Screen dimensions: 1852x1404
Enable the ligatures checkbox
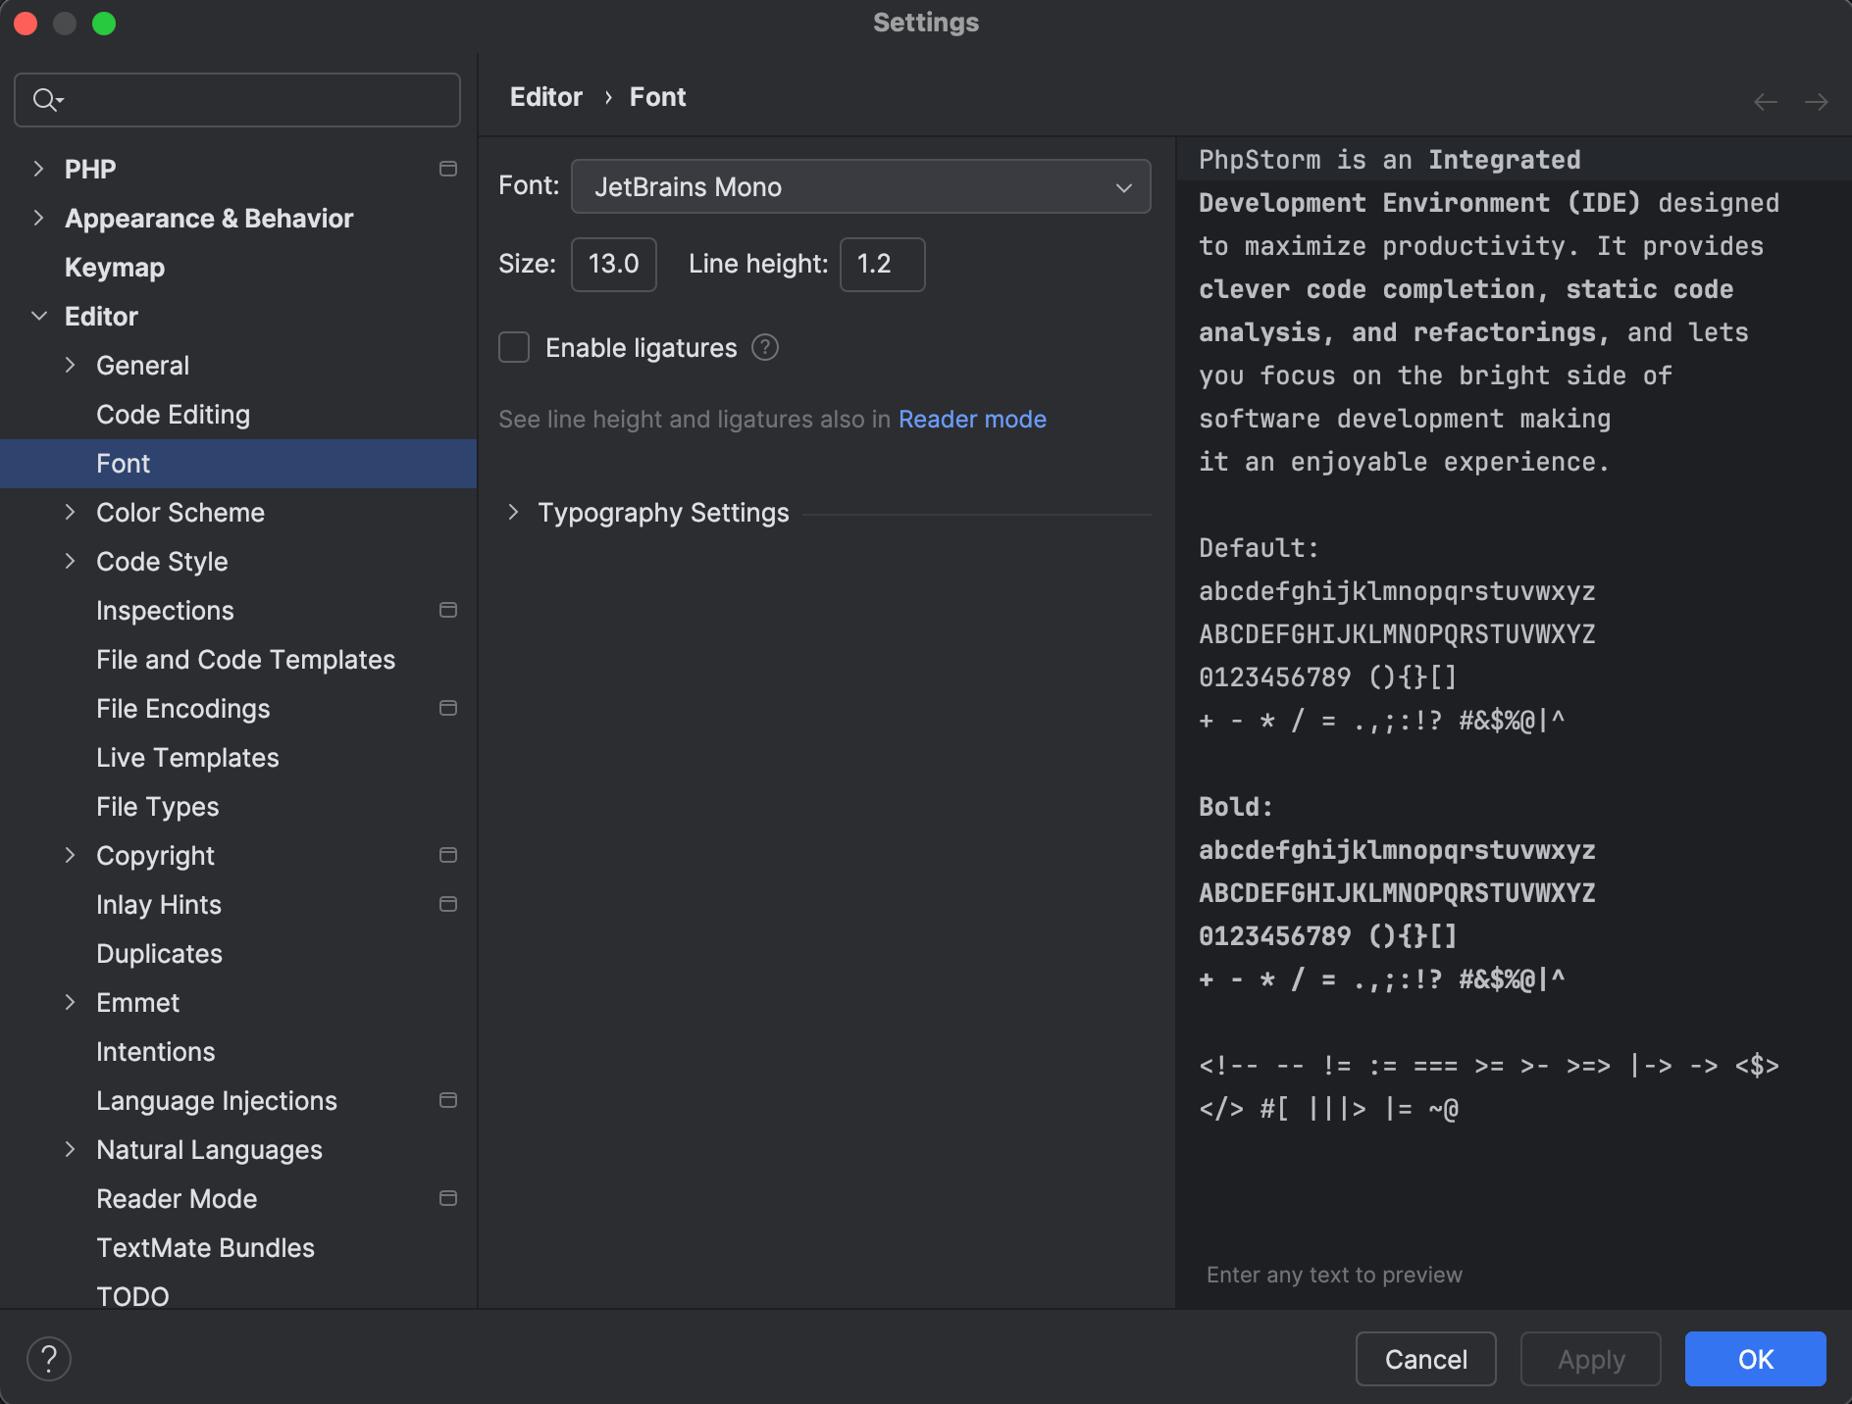coord(514,348)
